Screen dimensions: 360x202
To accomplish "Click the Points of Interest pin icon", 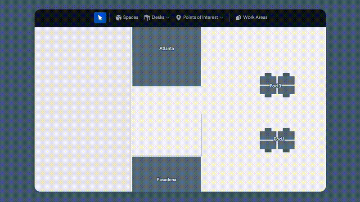I will pos(178,18).
